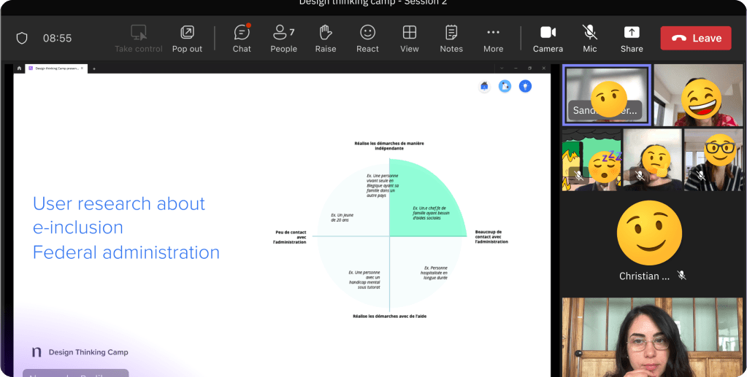Click Take control of the presentation

tap(139, 39)
